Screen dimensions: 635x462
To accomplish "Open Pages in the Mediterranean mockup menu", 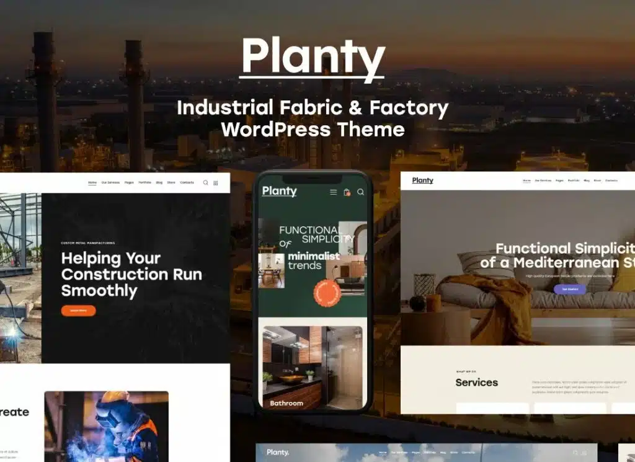I will tap(560, 180).
